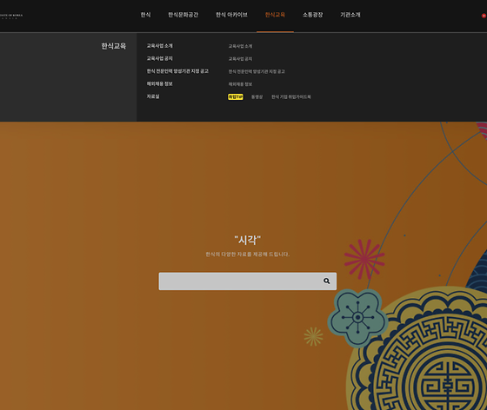
Task: Click the bold 교육사업 공지 category
Action: 160,58
